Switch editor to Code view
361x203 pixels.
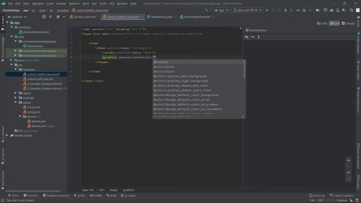point(322,24)
